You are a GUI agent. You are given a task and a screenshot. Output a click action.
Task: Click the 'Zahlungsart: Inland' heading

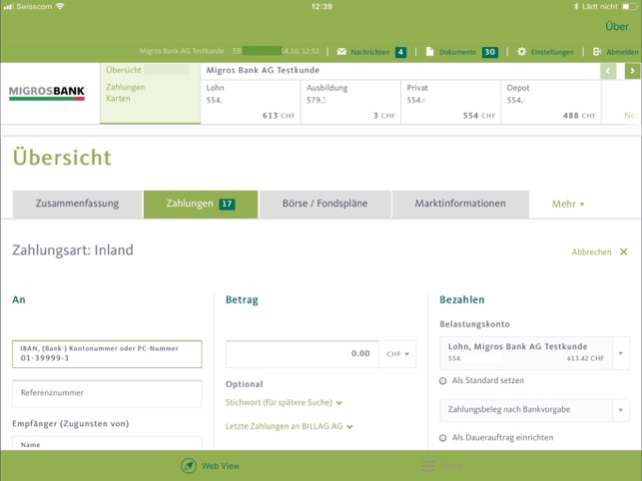pos(73,250)
